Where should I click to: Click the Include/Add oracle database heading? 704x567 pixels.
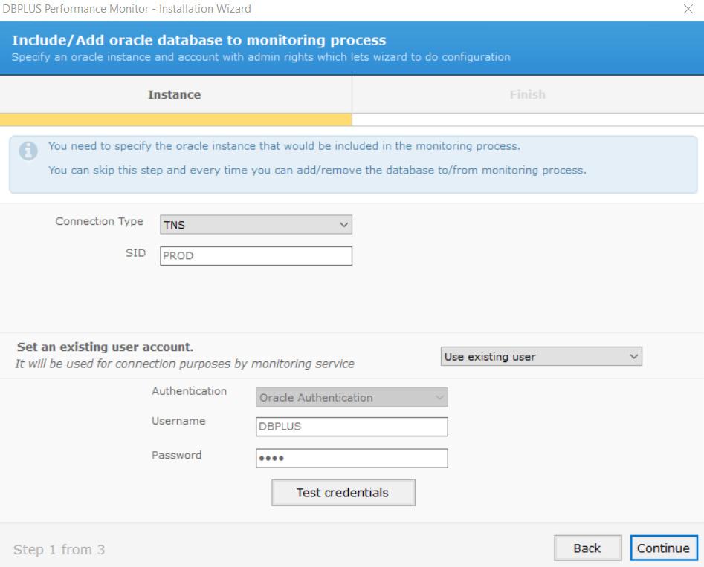[x=198, y=40]
